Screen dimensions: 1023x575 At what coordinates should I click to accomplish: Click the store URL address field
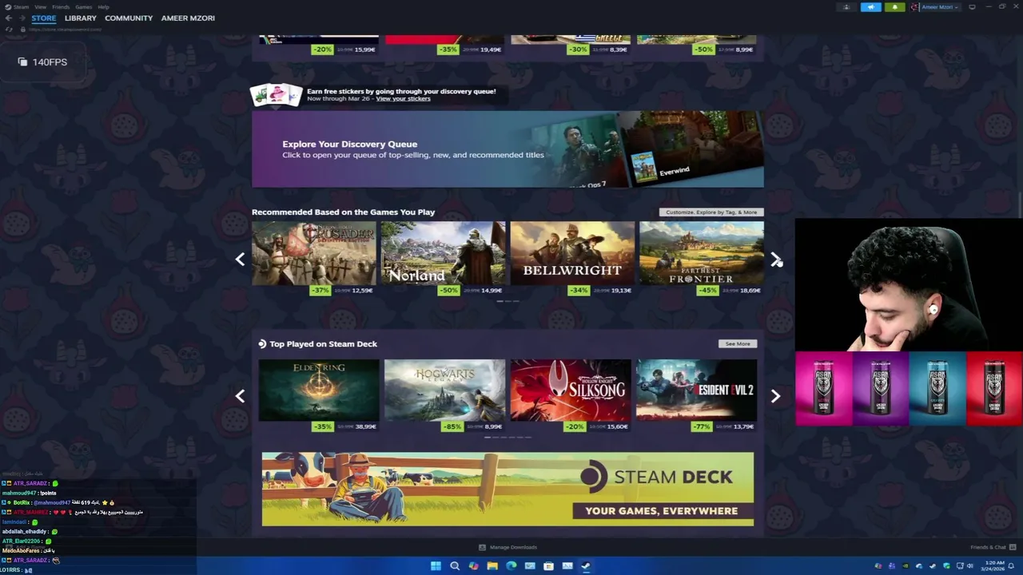click(x=65, y=30)
